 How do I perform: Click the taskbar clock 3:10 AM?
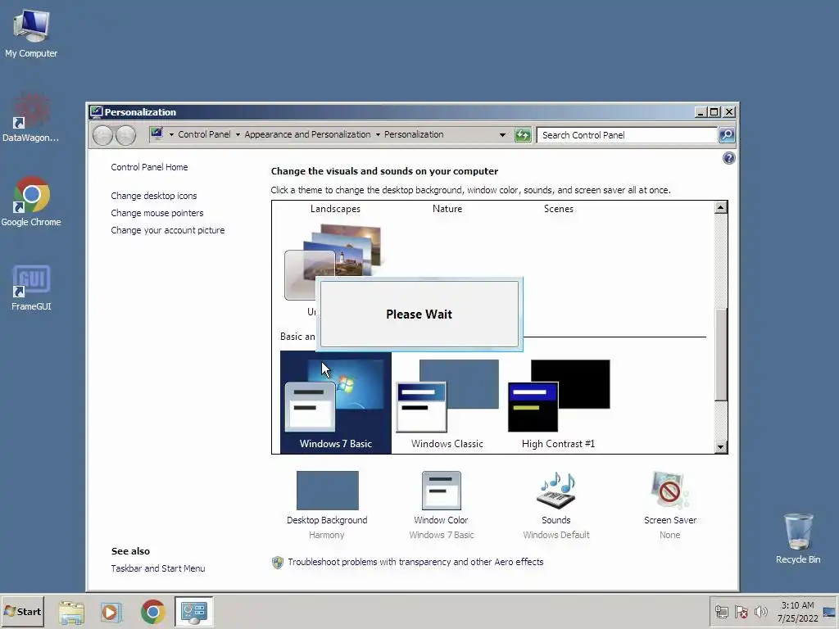pyautogui.click(x=797, y=605)
